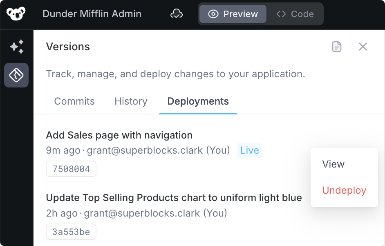The height and width of the screenshot is (246, 385).
Task: Open the AI sparkles panel in sidebar
Action: pyautogui.click(x=16, y=47)
